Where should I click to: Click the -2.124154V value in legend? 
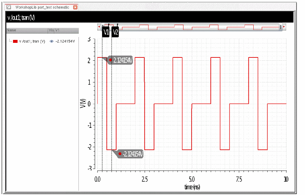point(65,41)
